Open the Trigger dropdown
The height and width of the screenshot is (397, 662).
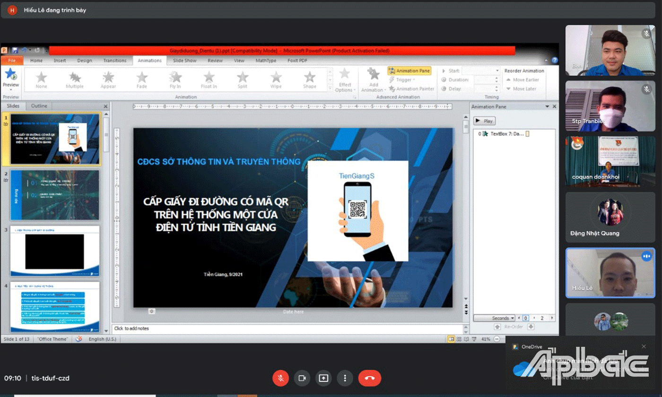(401, 80)
